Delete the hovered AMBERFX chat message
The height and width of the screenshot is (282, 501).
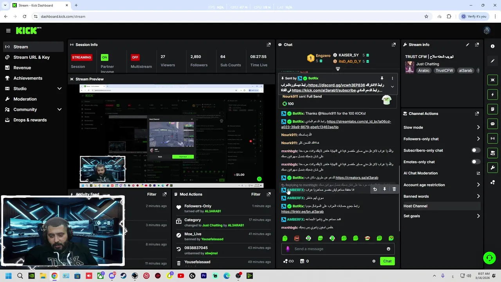click(394, 190)
